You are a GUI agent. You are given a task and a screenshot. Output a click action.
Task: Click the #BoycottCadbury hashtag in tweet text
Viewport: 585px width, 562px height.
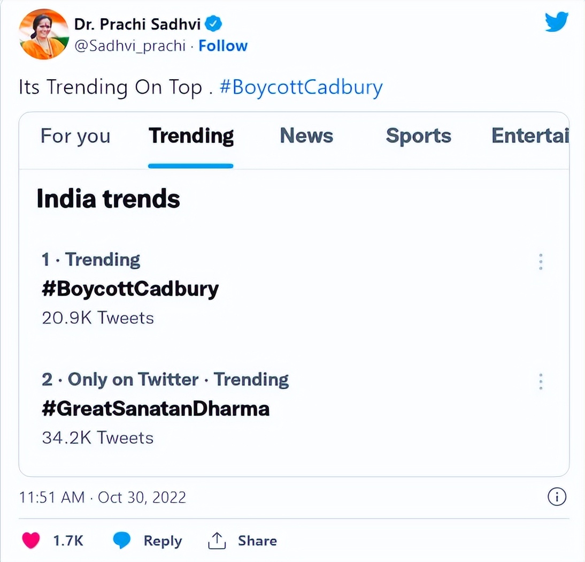[x=301, y=87]
